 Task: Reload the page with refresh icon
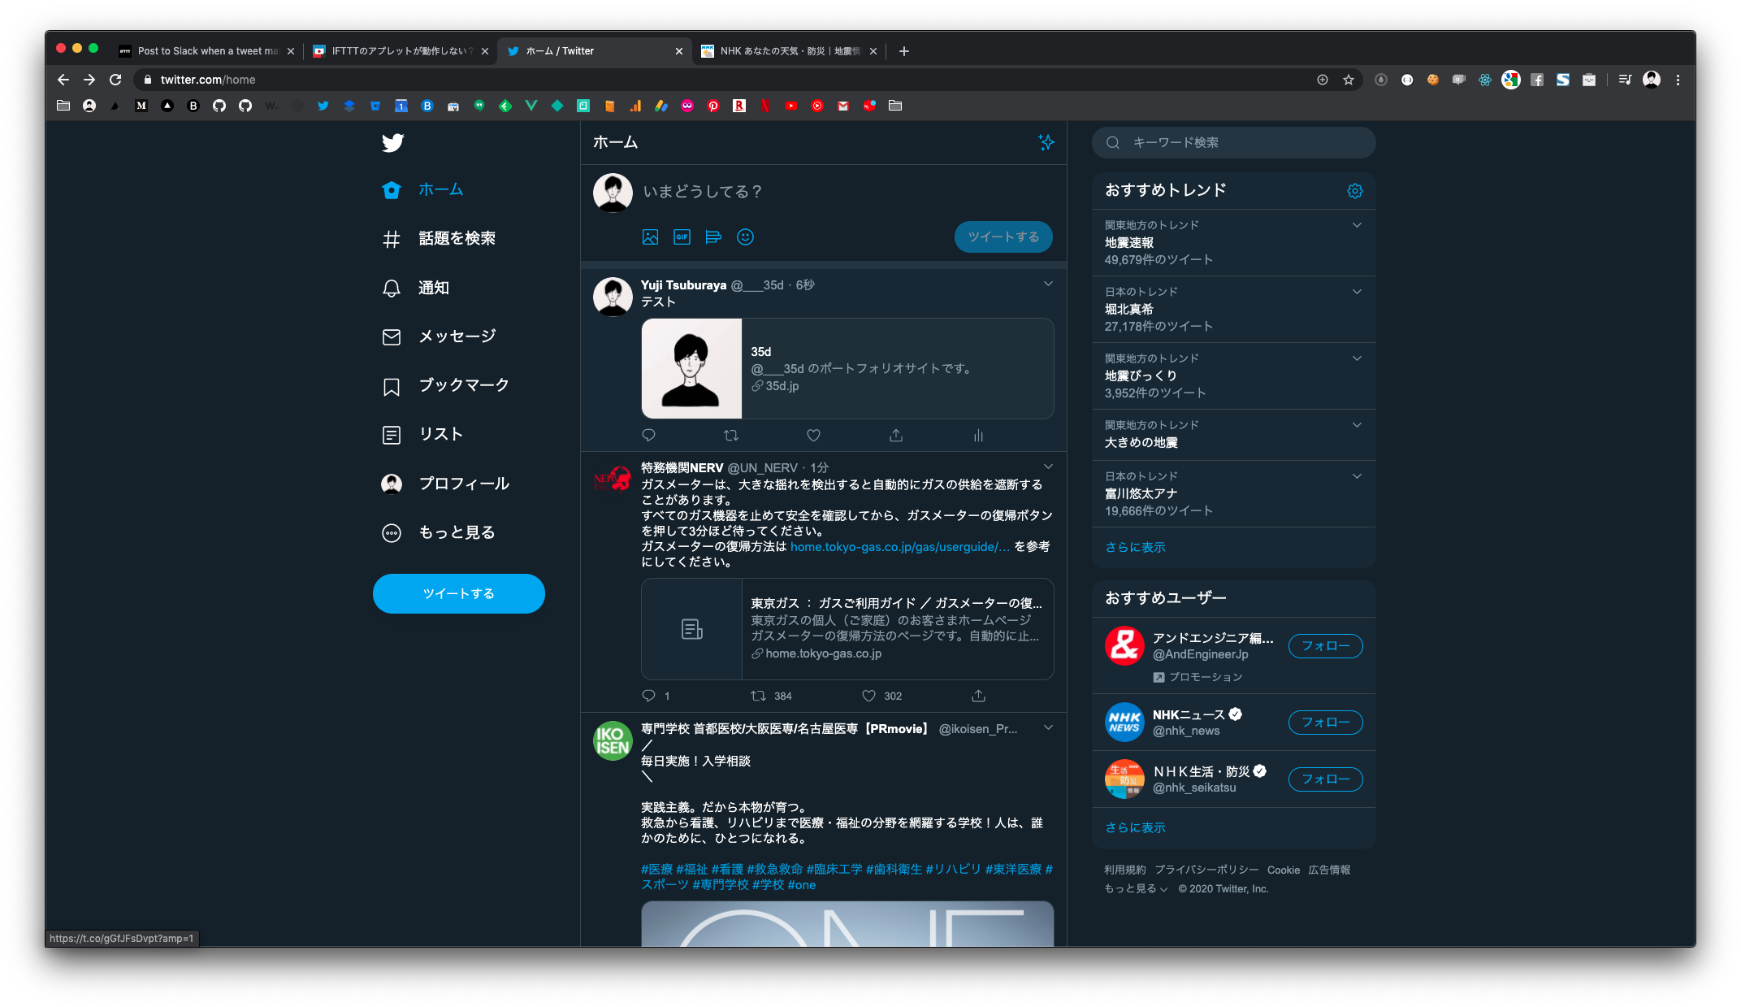pyautogui.click(x=115, y=80)
